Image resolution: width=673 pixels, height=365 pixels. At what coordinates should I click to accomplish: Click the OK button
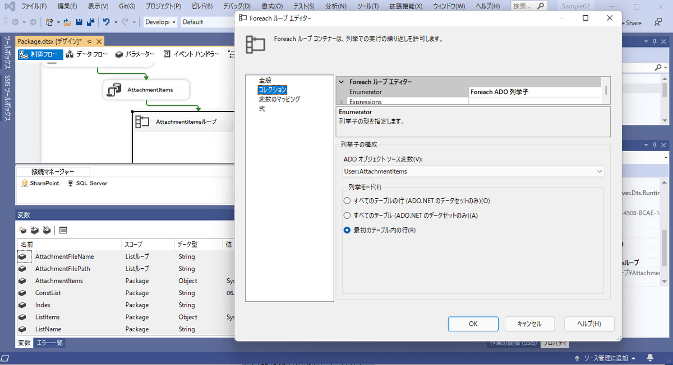click(473, 324)
